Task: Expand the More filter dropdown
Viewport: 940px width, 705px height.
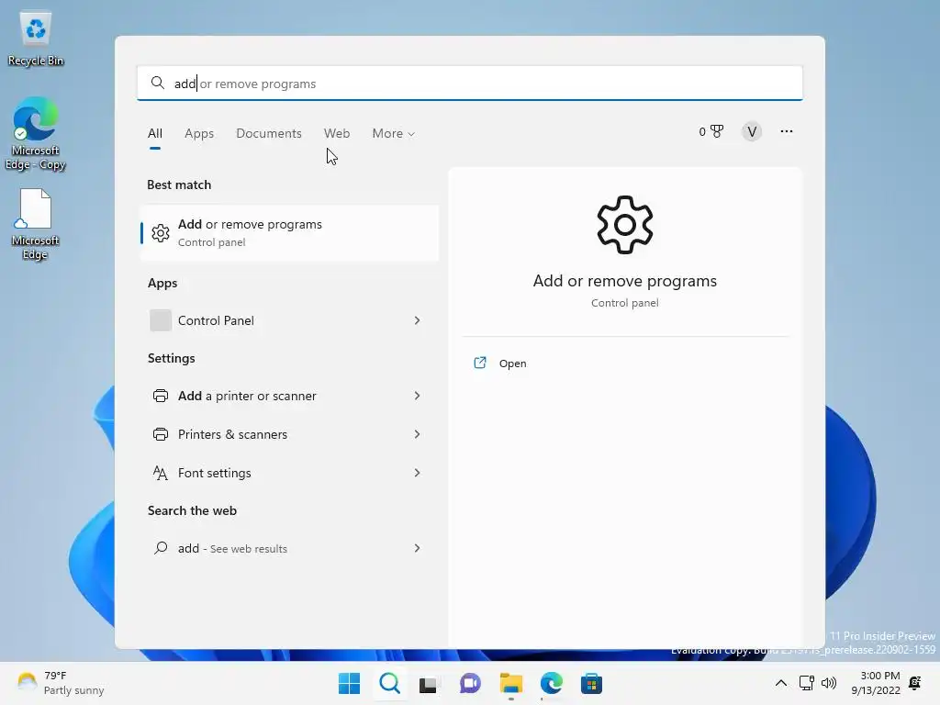Action: [393, 133]
